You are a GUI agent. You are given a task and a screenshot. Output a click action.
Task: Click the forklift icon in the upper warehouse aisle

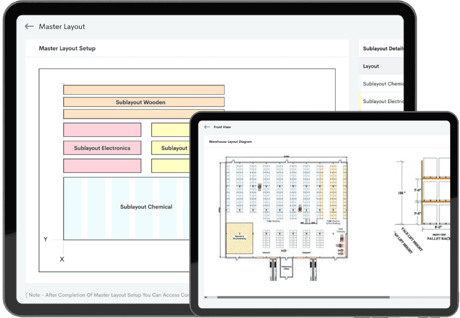[259, 187]
